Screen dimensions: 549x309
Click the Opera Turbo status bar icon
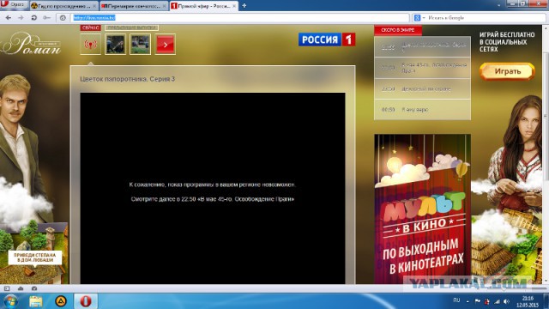coord(34,288)
